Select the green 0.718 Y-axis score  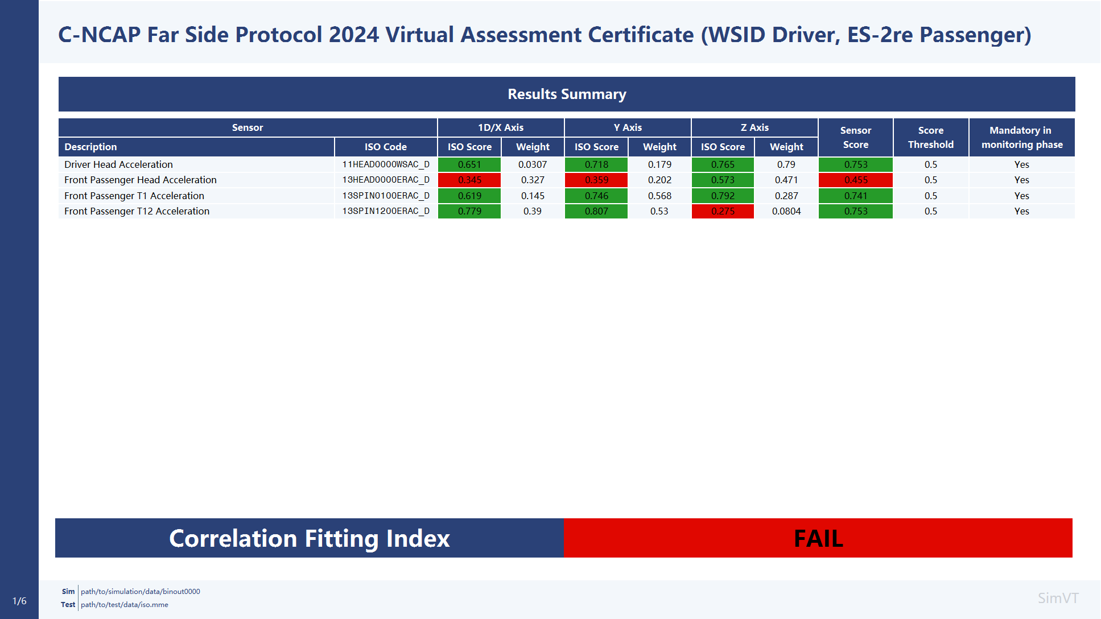click(596, 164)
